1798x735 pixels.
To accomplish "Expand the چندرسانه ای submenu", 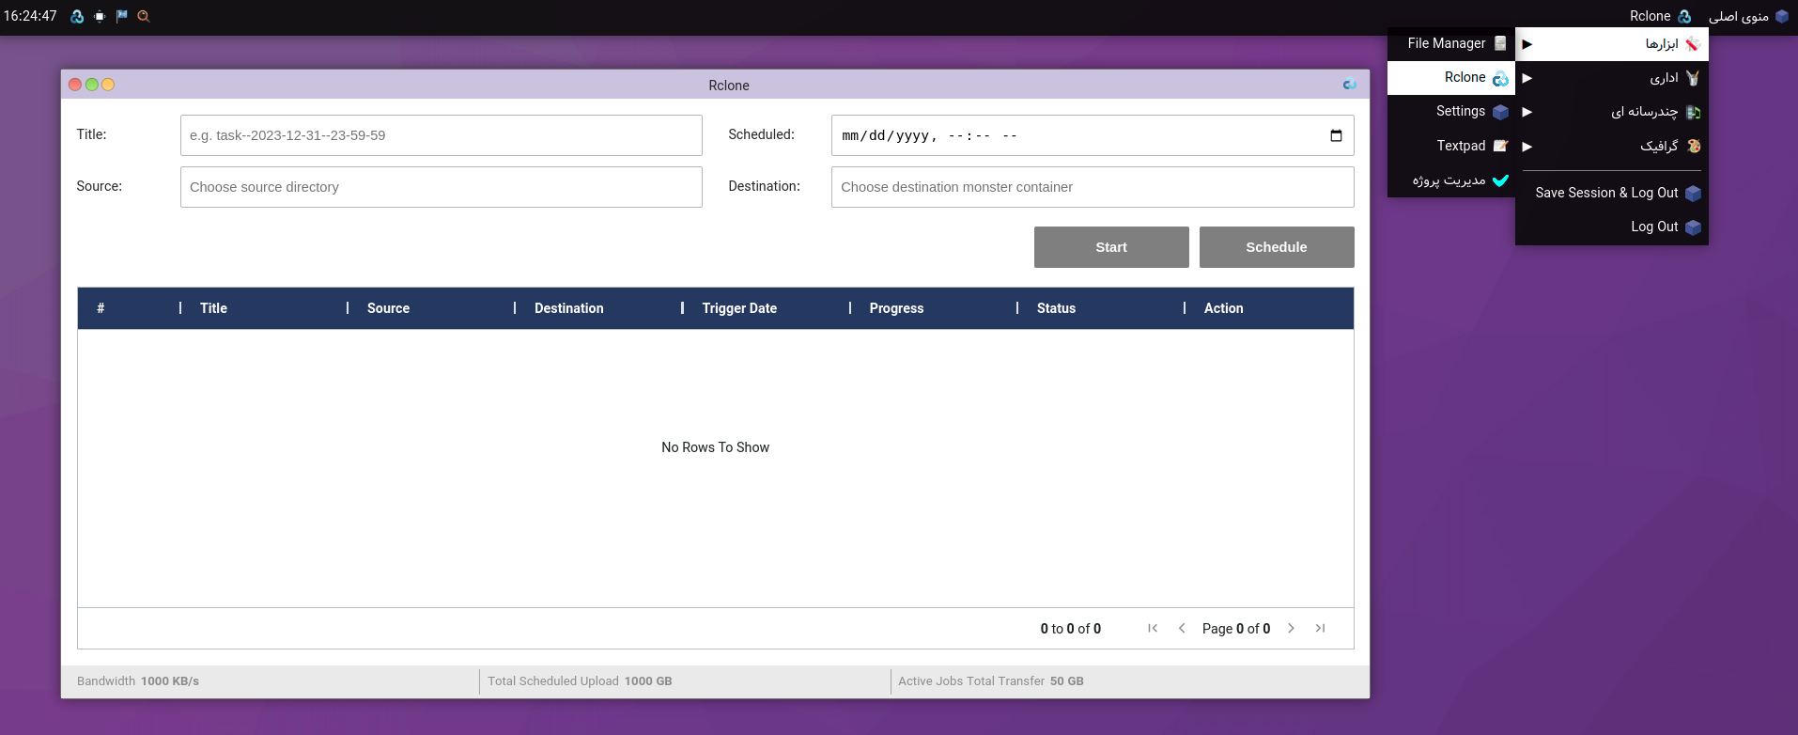I will pyautogui.click(x=1612, y=112).
